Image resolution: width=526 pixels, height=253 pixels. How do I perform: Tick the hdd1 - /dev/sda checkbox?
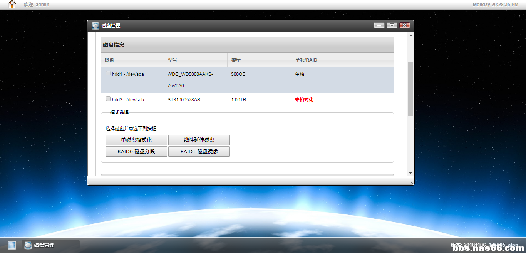pos(108,73)
